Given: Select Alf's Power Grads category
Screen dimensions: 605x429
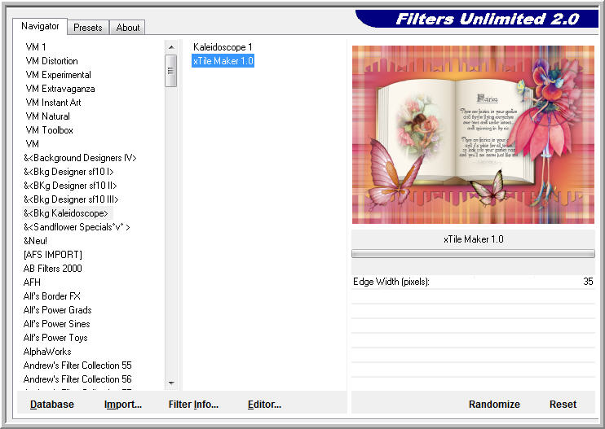Looking at the screenshot, I should point(58,310).
